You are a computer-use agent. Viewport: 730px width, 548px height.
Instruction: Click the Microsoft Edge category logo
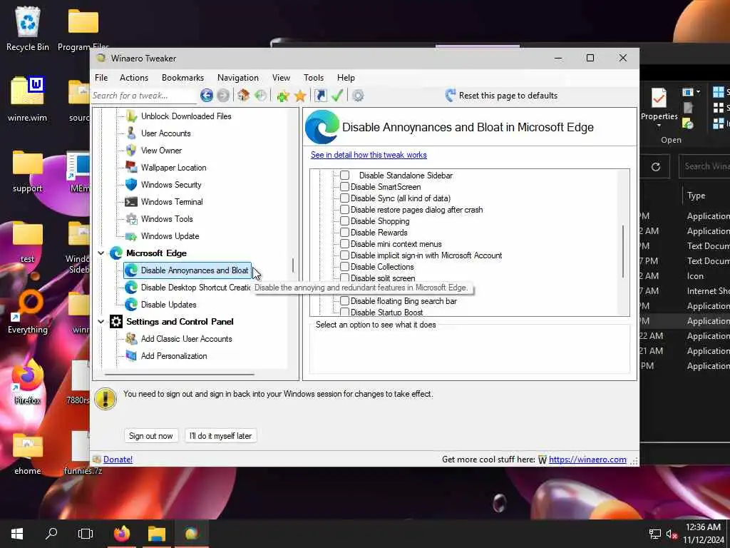tap(116, 253)
